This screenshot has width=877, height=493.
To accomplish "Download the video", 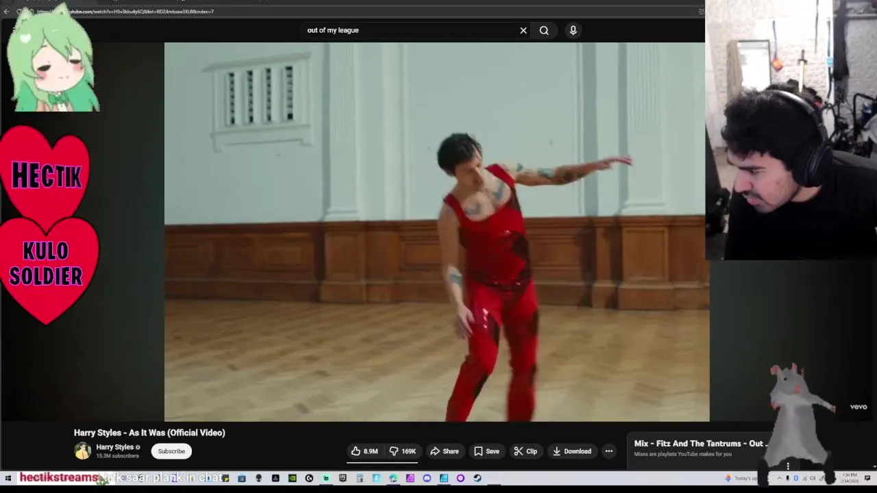I will (571, 451).
